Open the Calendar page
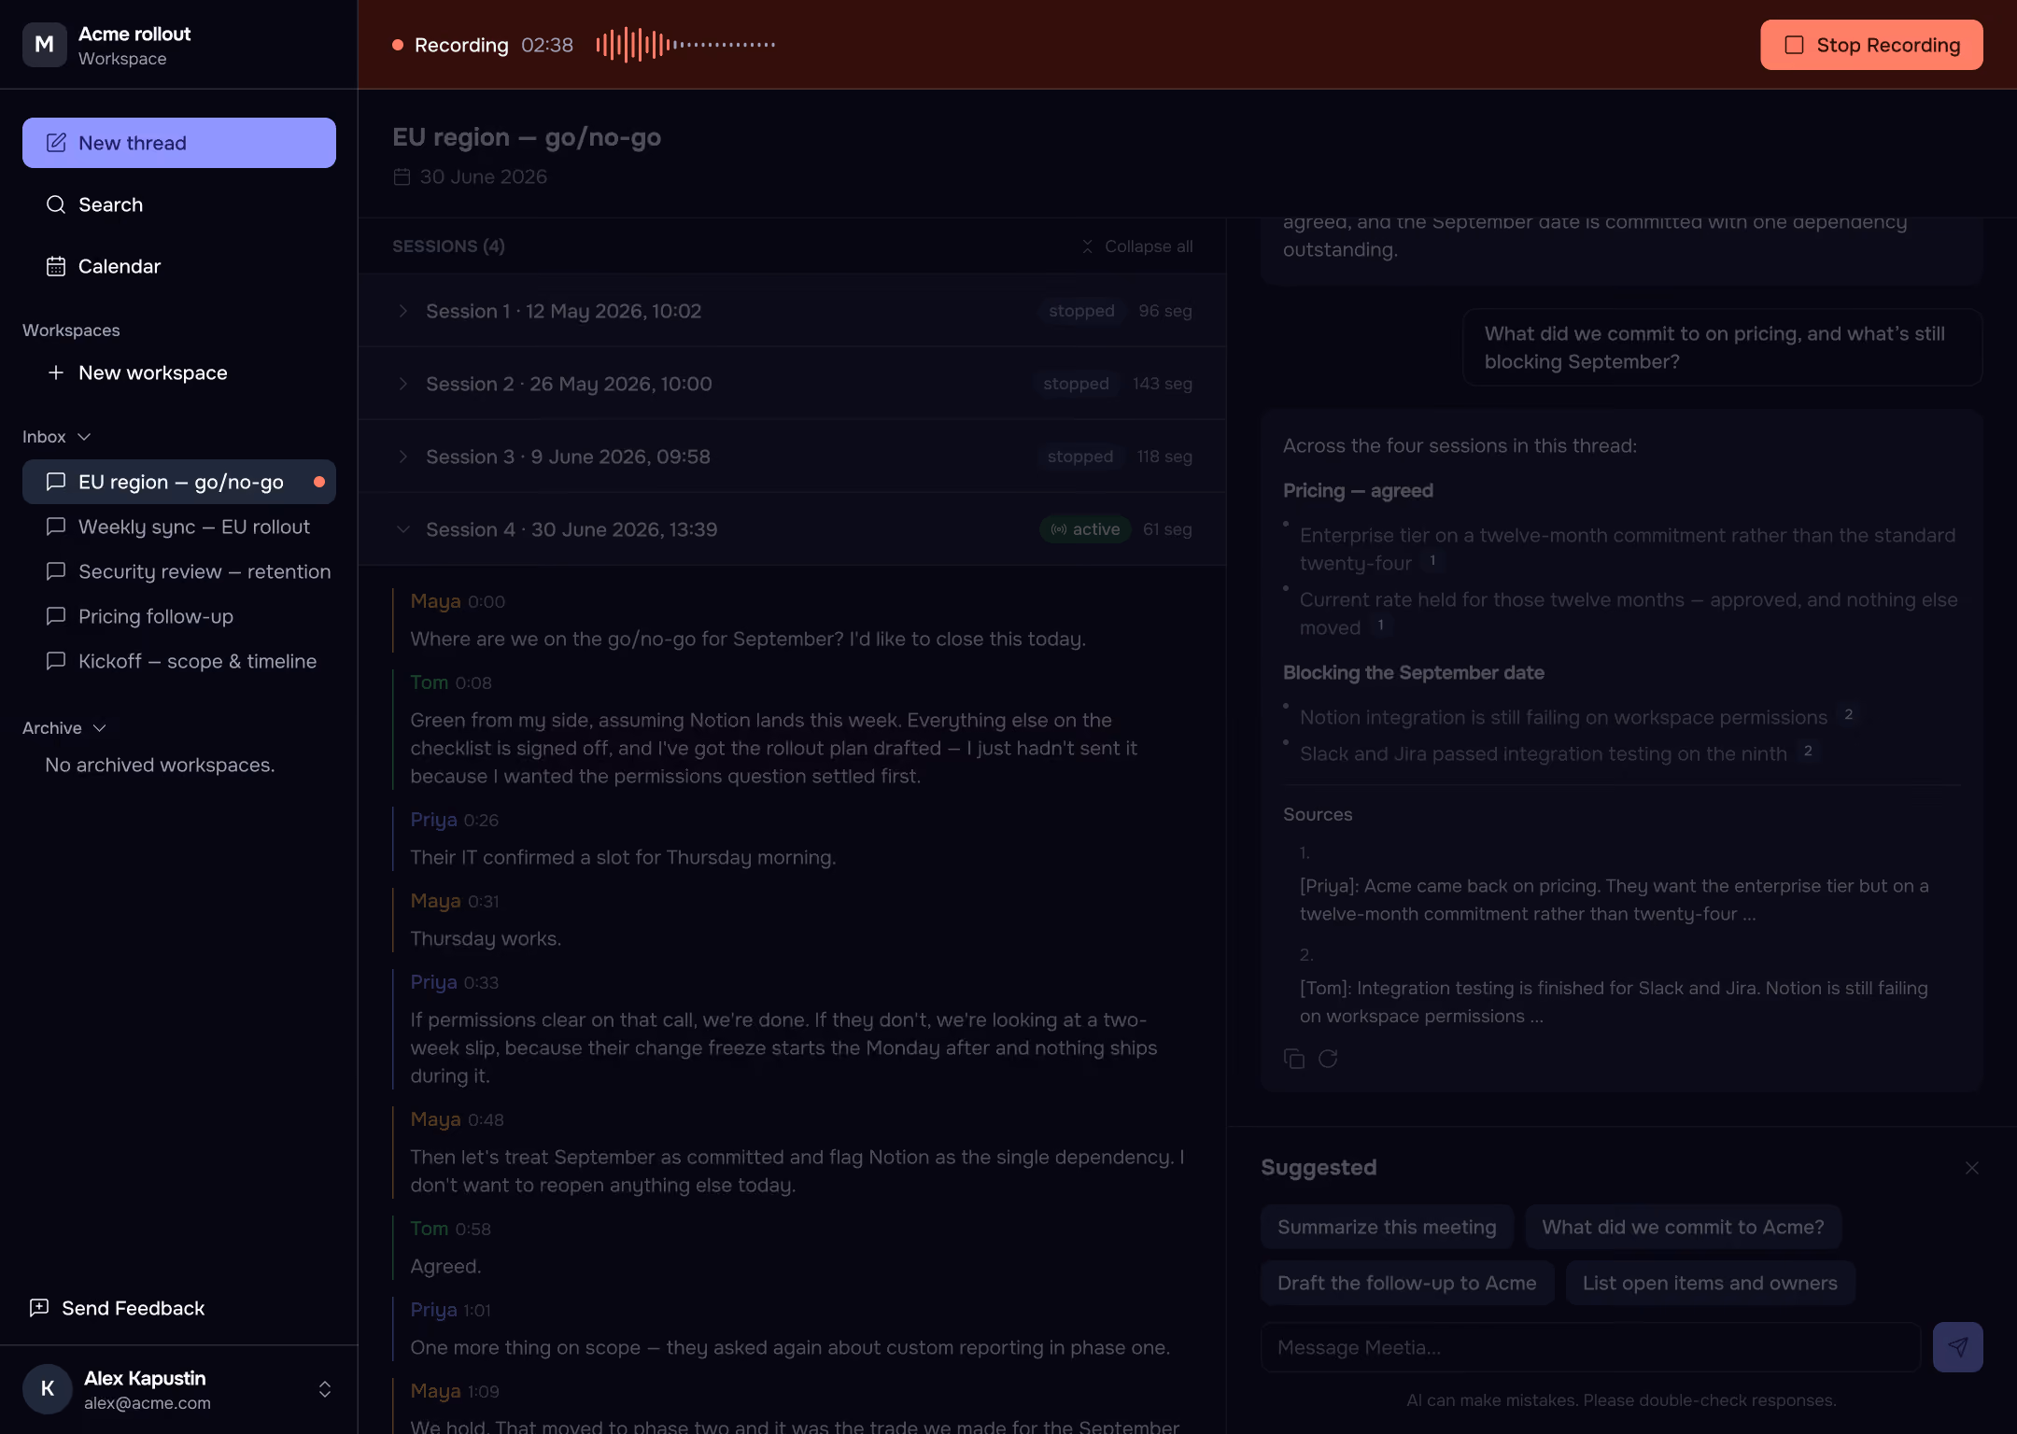Viewport: 2017px width, 1434px height. coord(179,266)
